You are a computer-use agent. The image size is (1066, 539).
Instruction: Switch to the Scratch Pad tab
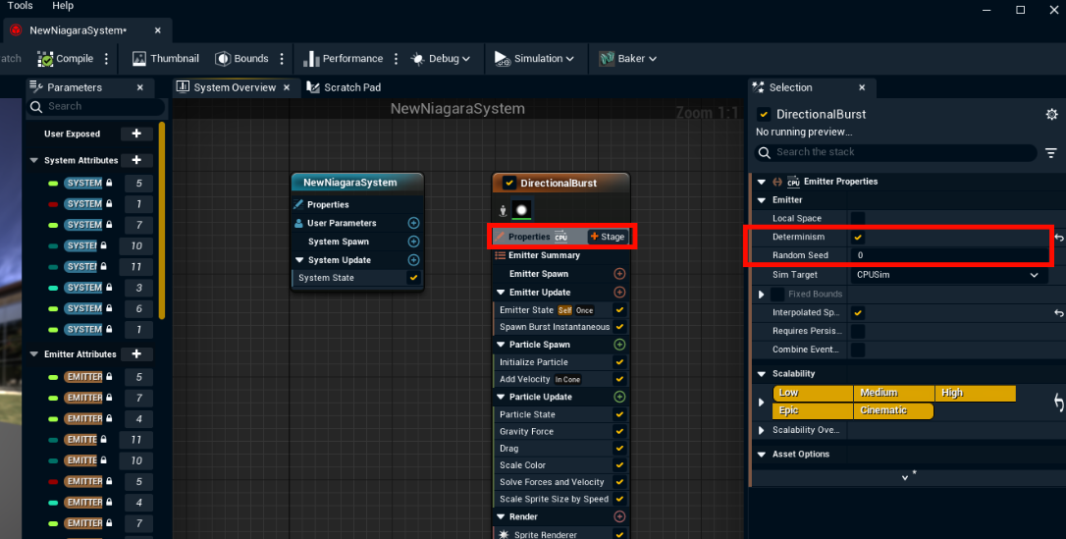point(345,87)
